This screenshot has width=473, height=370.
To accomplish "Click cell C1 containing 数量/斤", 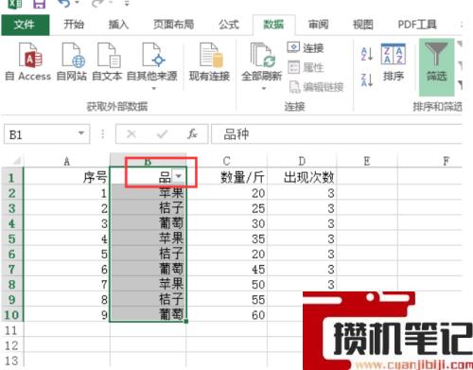I will pos(227,177).
